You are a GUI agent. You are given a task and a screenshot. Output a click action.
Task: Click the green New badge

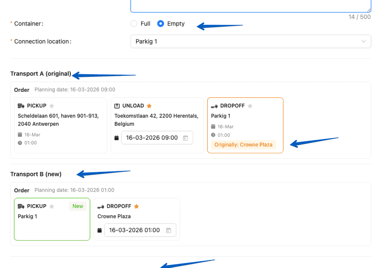point(78,206)
